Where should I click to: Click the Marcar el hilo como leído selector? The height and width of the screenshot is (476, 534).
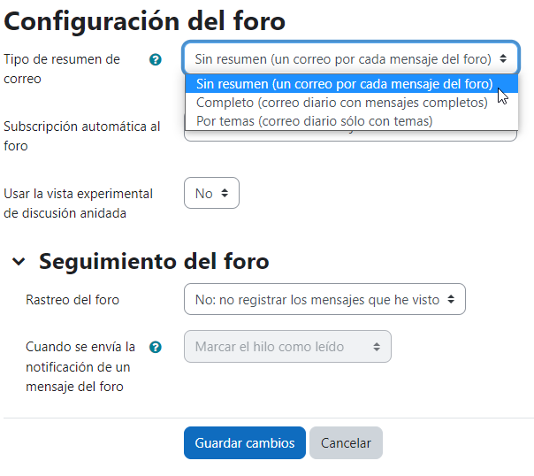pyautogui.click(x=287, y=347)
